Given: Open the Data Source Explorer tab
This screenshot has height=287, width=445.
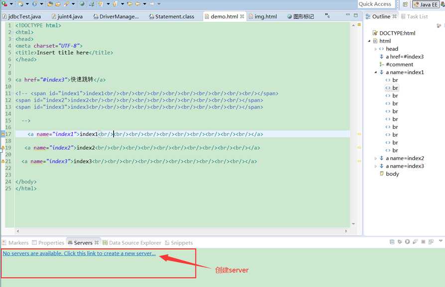Looking at the screenshot, I should [x=132, y=243].
